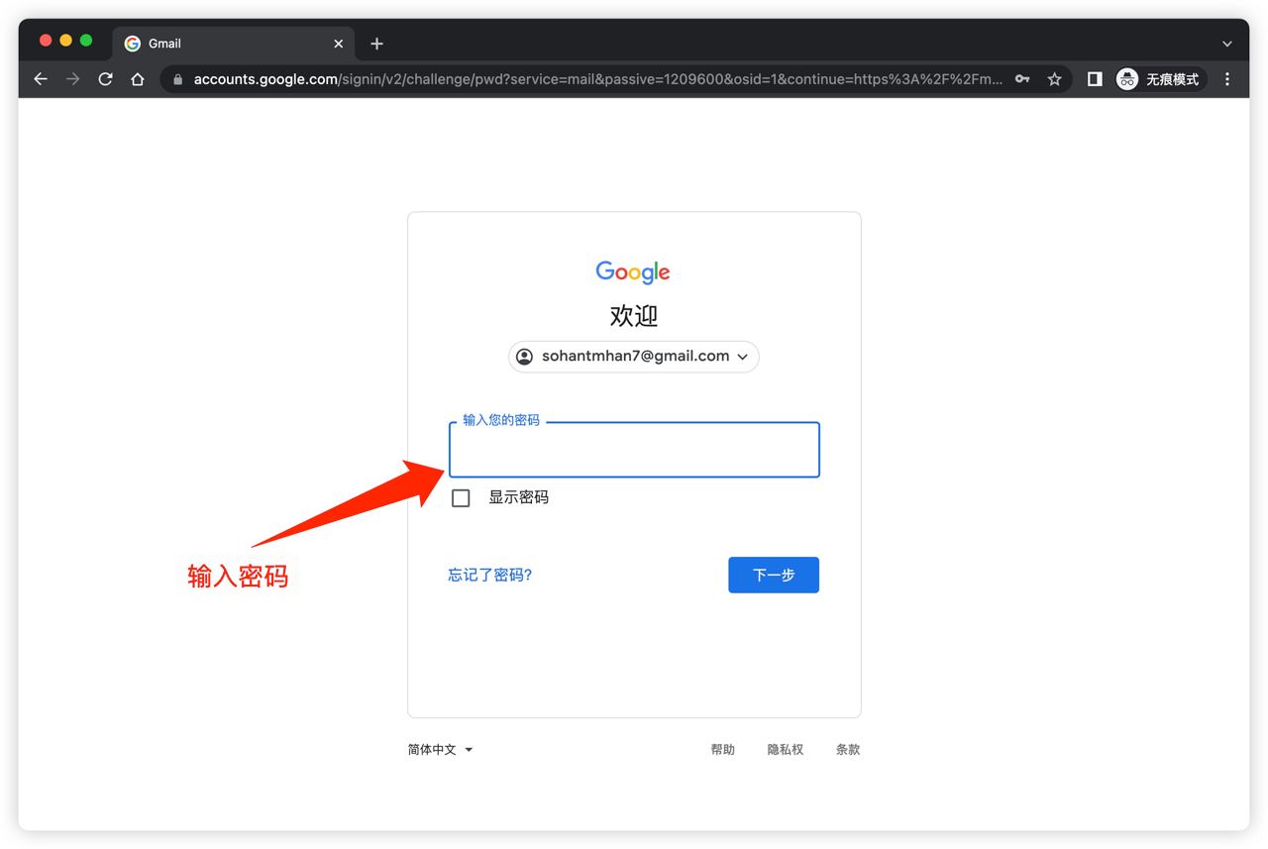Open the 帮助 help link
The height and width of the screenshot is (849, 1268).
tap(723, 750)
